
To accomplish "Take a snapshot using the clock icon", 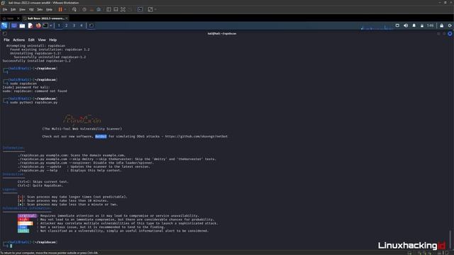I will 84,9.
